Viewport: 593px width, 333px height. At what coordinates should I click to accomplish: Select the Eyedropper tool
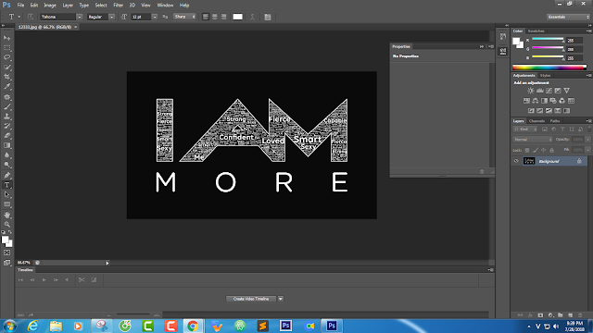point(6,87)
